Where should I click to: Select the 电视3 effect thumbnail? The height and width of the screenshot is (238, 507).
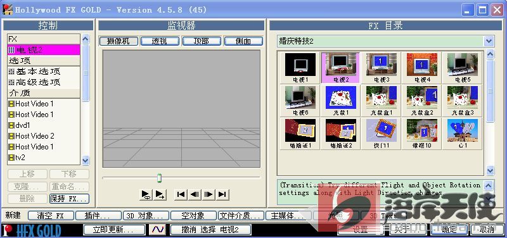click(381, 68)
